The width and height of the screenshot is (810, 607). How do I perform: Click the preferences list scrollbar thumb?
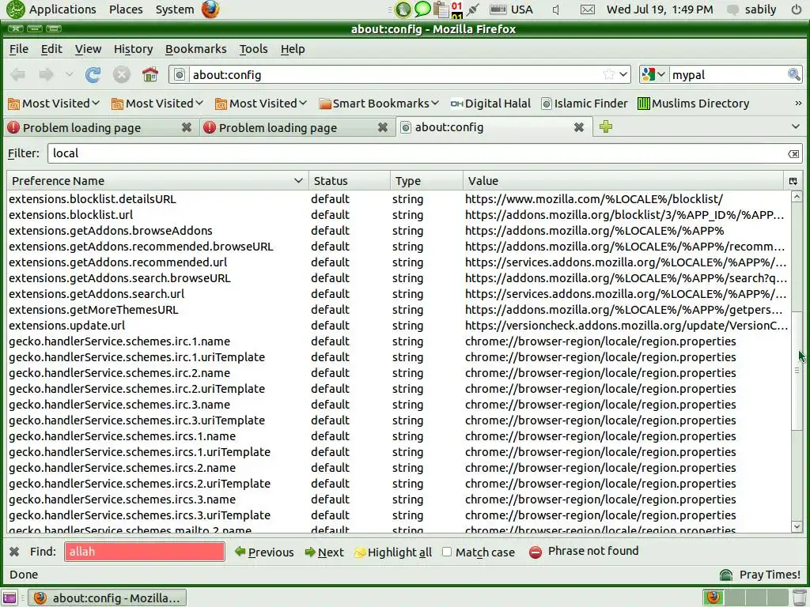[x=797, y=370]
